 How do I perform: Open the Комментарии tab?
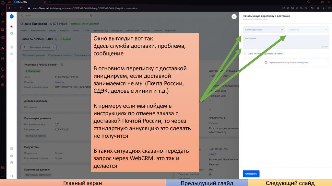pyautogui.click(x=132, y=30)
